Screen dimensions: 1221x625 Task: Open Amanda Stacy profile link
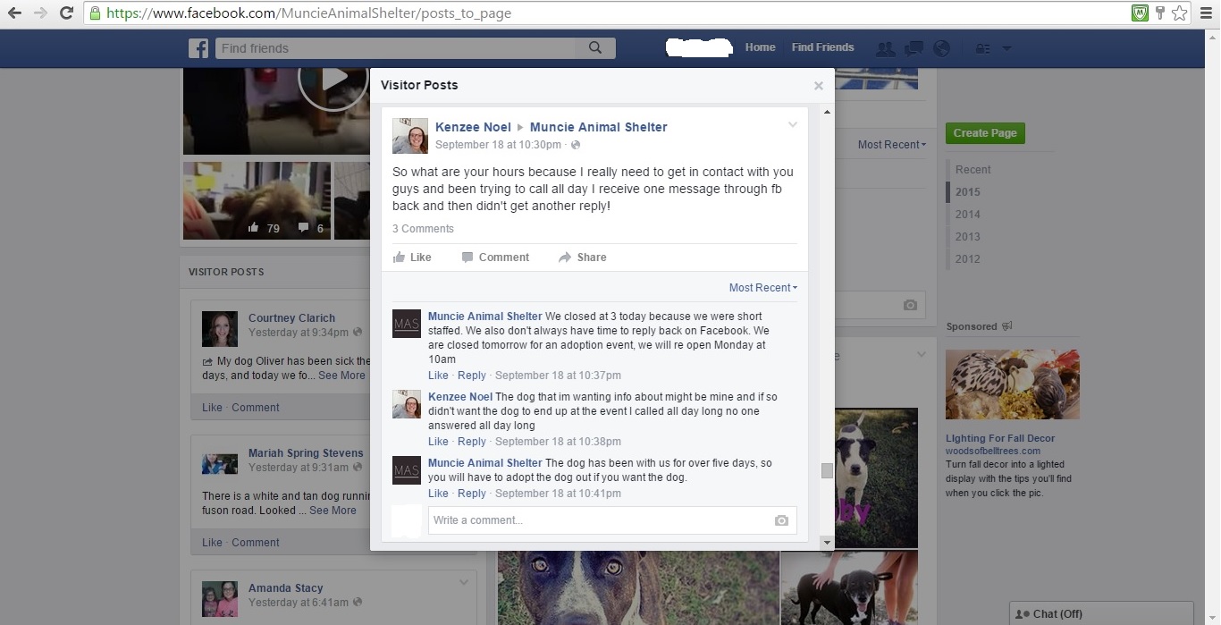285,588
